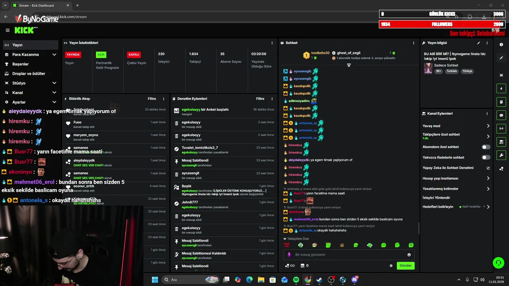The height and width of the screenshot is (286, 509).
Task: Click the Gönder send button
Action: (406, 265)
